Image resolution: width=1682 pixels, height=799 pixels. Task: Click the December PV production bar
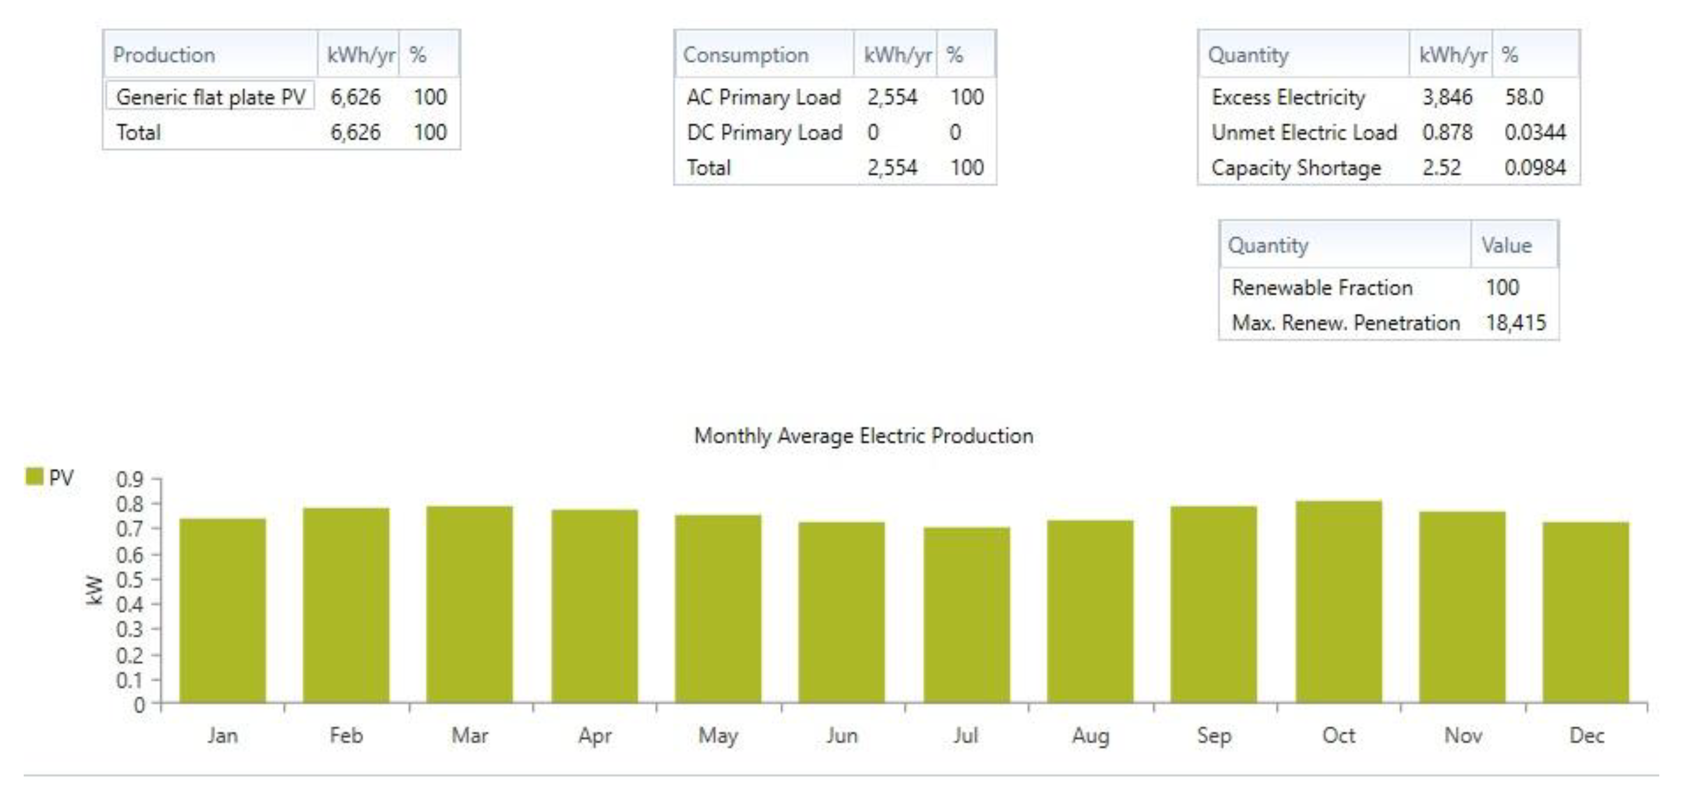1585,612
